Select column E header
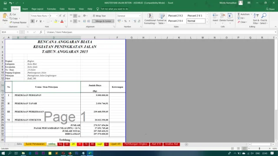This screenshot has width=278, height=156. click(x=95, y=38)
